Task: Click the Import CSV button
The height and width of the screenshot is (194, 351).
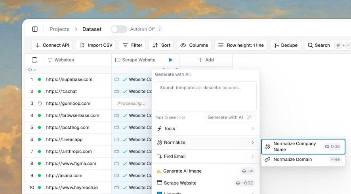Action: [96, 45]
